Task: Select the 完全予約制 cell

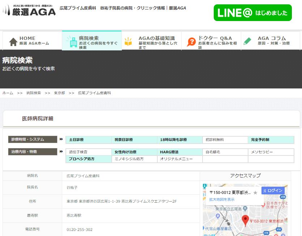Action: [271, 140]
